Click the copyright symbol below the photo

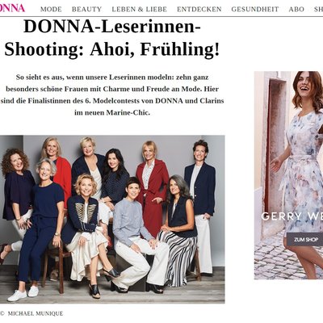pos(2,313)
